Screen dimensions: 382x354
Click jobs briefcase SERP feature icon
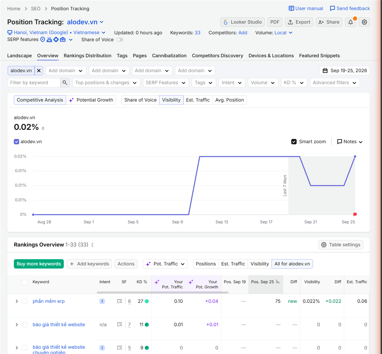pyautogui.click(x=63, y=40)
